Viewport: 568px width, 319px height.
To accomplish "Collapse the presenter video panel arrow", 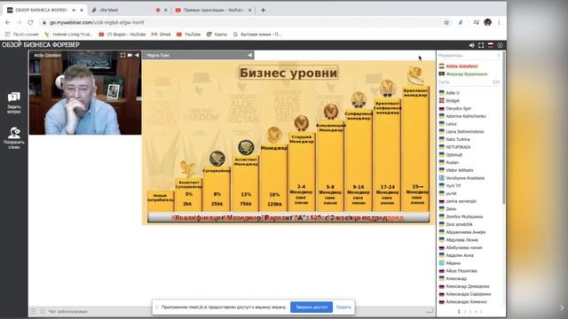I will 137,55.
